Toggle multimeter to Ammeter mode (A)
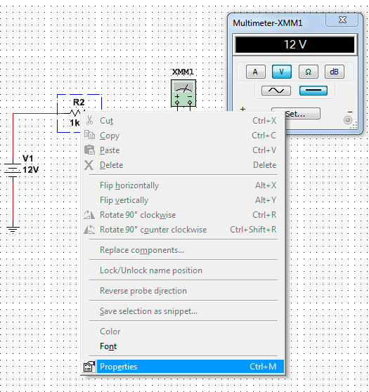The image size is (369, 392). 255,72
